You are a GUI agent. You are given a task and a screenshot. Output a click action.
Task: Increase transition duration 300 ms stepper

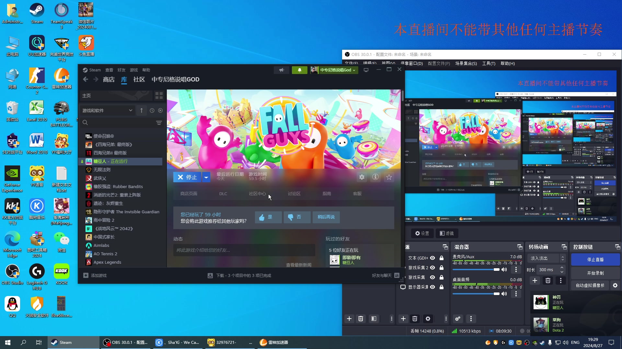coord(562,268)
